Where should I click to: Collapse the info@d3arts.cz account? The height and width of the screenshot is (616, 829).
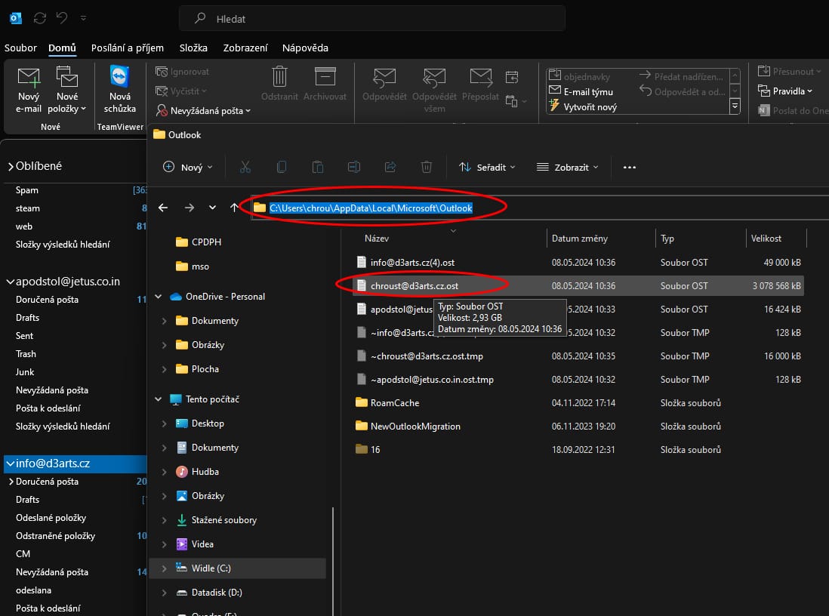10,464
